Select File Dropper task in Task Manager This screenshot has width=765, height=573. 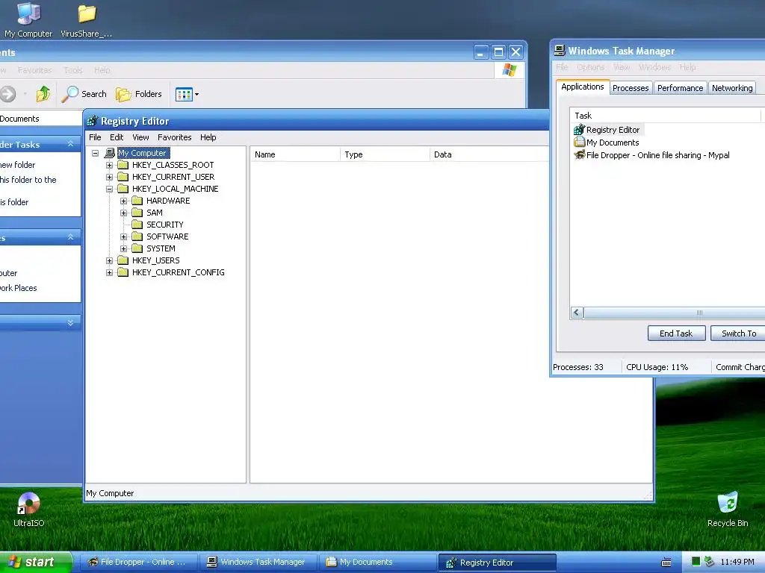click(x=651, y=155)
